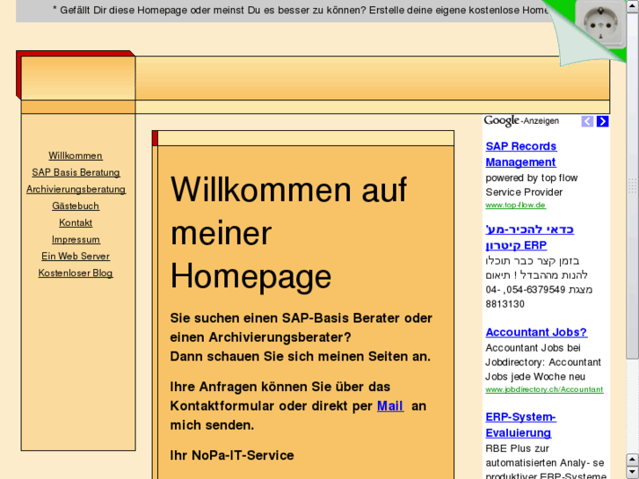Go to Archivierungsberatung page

[76, 189]
